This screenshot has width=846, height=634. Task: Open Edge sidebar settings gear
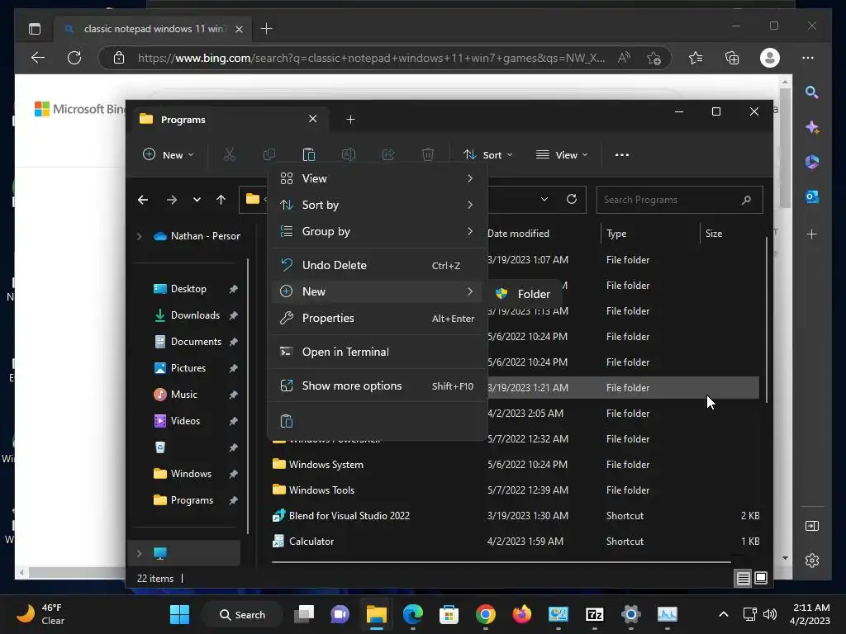(x=812, y=561)
